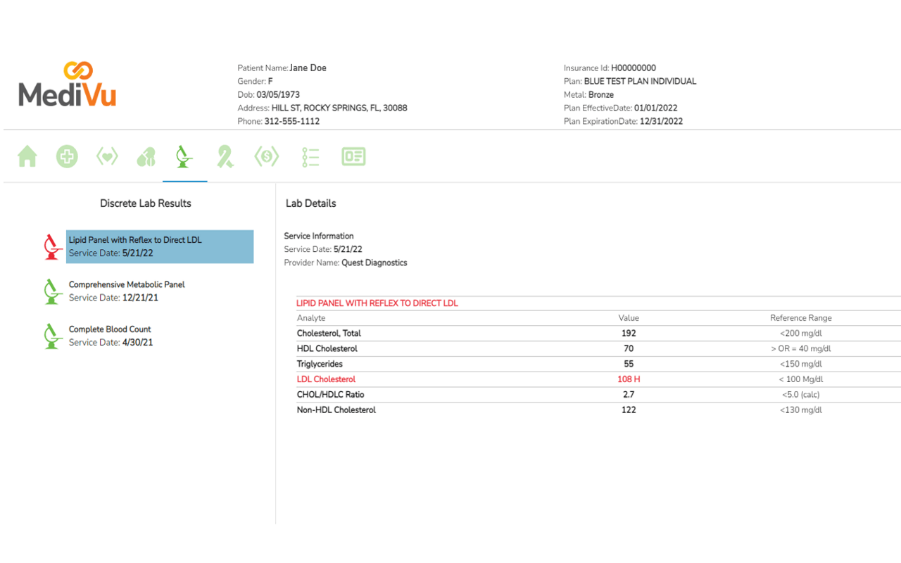Click Plan ExpirationDate 12/31/2022
The height and width of the screenshot is (563, 901).
pos(623,121)
